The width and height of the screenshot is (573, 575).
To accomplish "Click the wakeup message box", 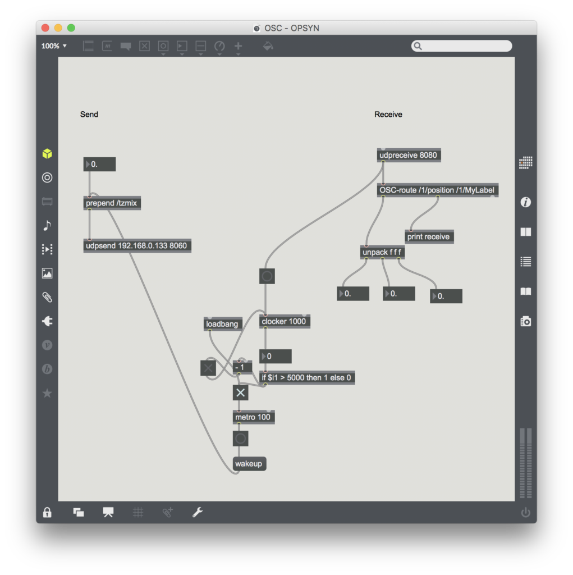I will coord(249,464).
